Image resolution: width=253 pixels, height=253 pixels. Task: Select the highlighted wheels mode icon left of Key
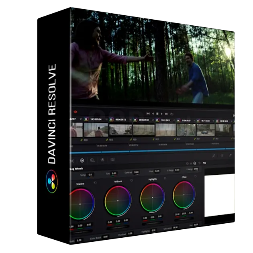click(x=195, y=163)
